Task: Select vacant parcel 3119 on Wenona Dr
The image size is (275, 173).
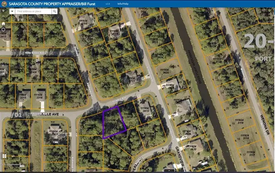Action: tap(240, 121)
